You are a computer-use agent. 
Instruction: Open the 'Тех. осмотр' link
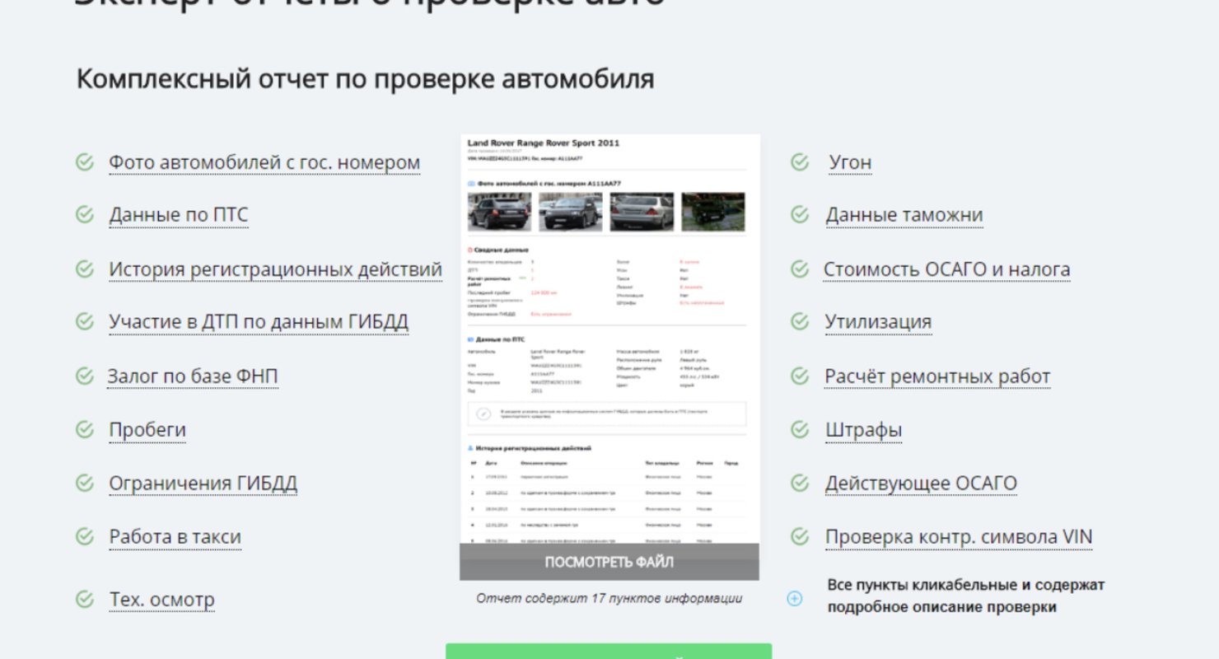[161, 599]
